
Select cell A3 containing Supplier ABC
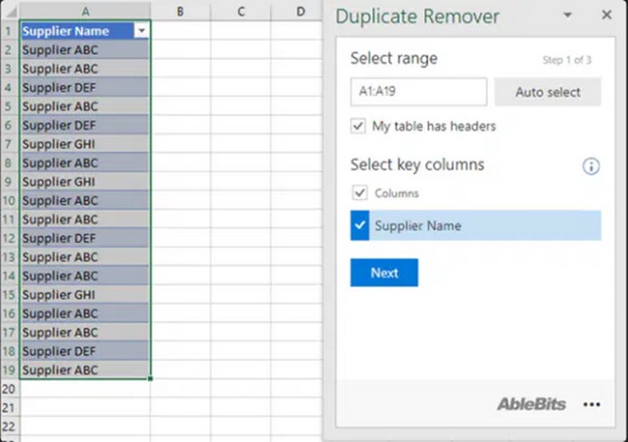tap(85, 68)
